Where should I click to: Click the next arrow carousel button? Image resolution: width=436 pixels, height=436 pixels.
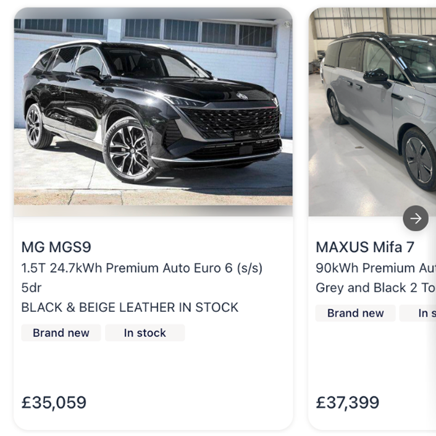(416, 218)
